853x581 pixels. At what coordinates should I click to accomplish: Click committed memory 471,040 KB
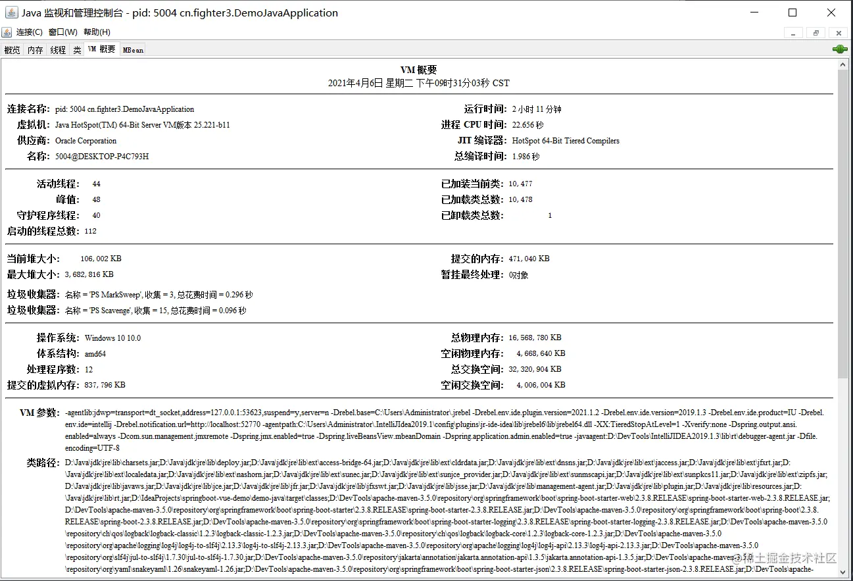click(529, 259)
